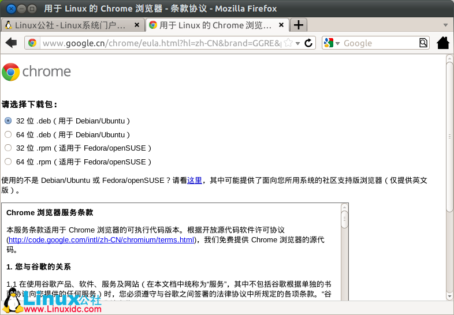Go back with the back arrow button
Screen dimensions: 454x315
tap(11, 43)
